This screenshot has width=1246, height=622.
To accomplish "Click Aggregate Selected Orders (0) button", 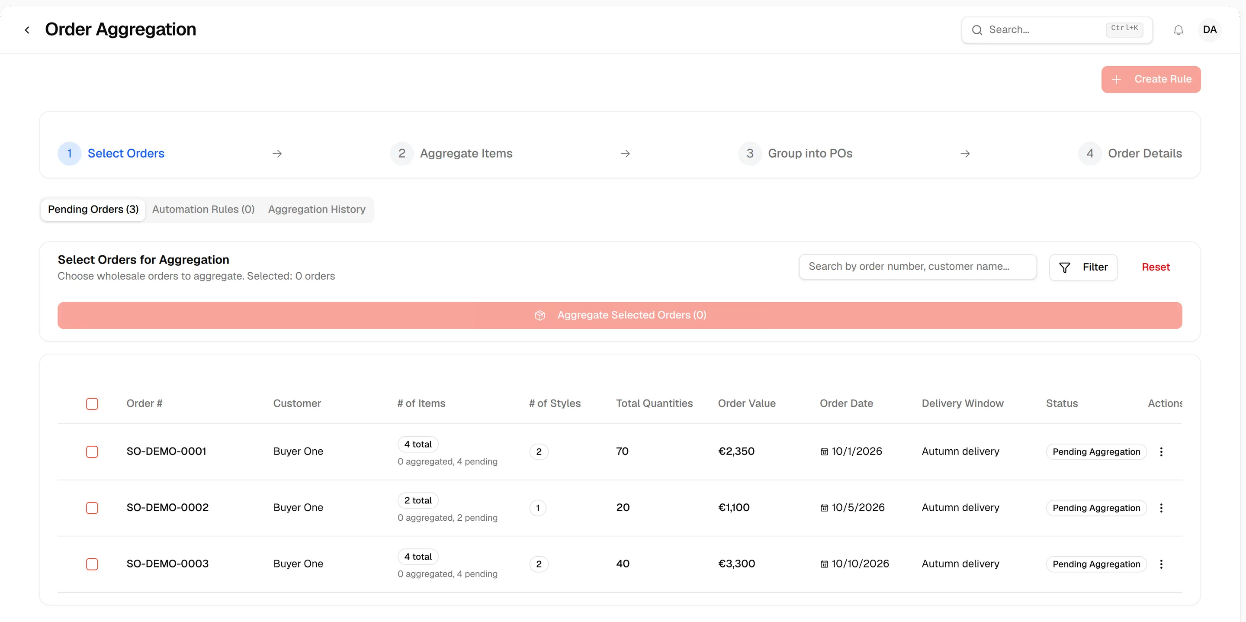I will (x=620, y=316).
